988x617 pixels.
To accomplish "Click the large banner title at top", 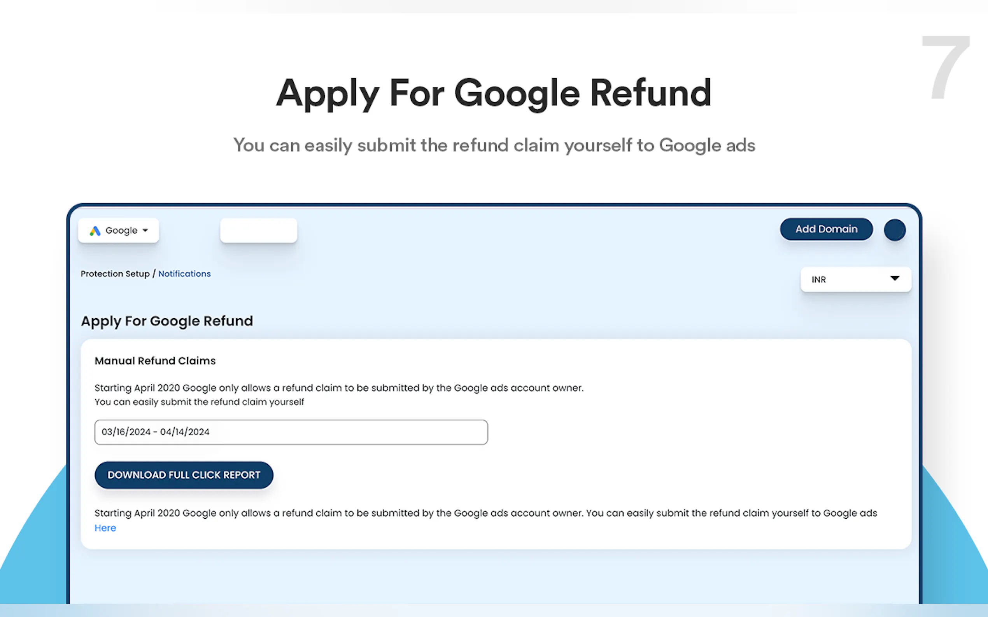I will click(494, 93).
